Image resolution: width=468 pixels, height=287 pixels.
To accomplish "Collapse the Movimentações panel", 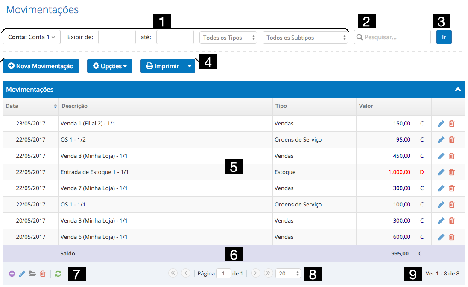I will point(458,90).
